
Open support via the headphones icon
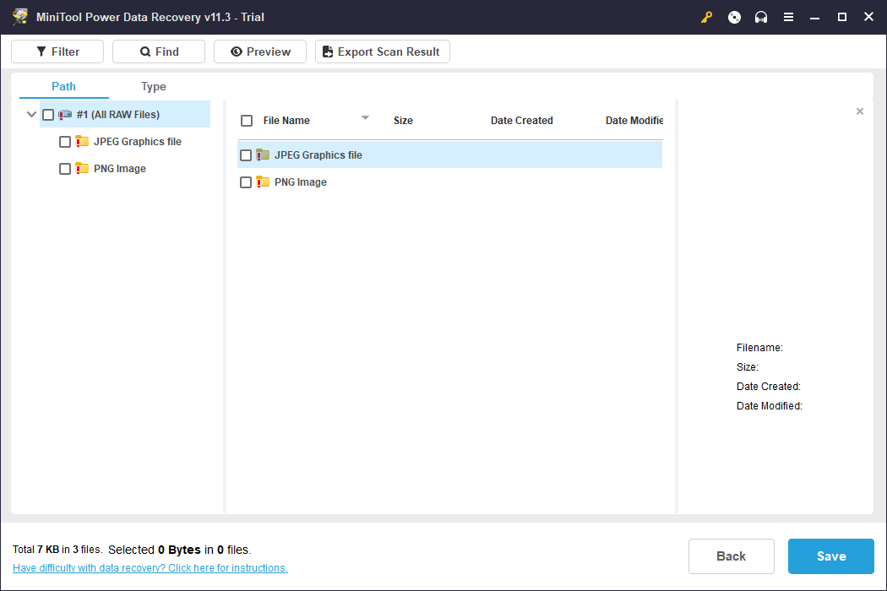(761, 17)
